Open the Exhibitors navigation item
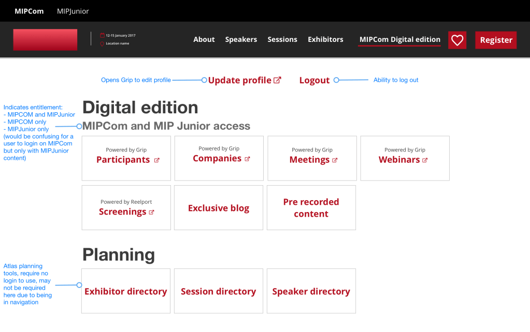The width and height of the screenshot is (530, 332). click(x=325, y=39)
